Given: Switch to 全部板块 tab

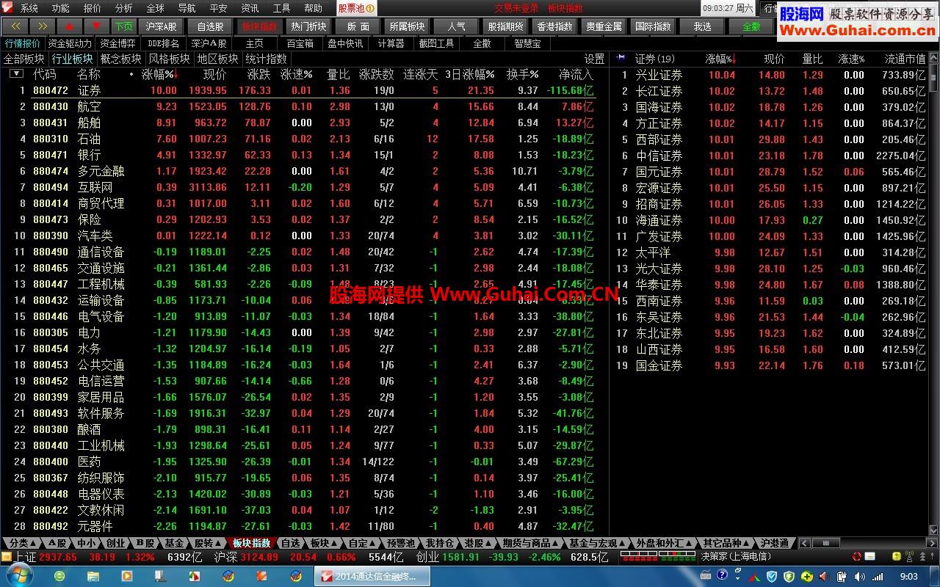Looking at the screenshot, I should [24, 59].
